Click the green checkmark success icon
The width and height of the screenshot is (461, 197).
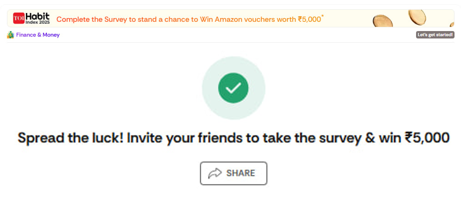point(234,88)
